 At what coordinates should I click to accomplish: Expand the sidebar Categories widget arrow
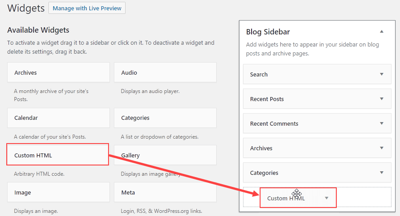click(x=382, y=173)
